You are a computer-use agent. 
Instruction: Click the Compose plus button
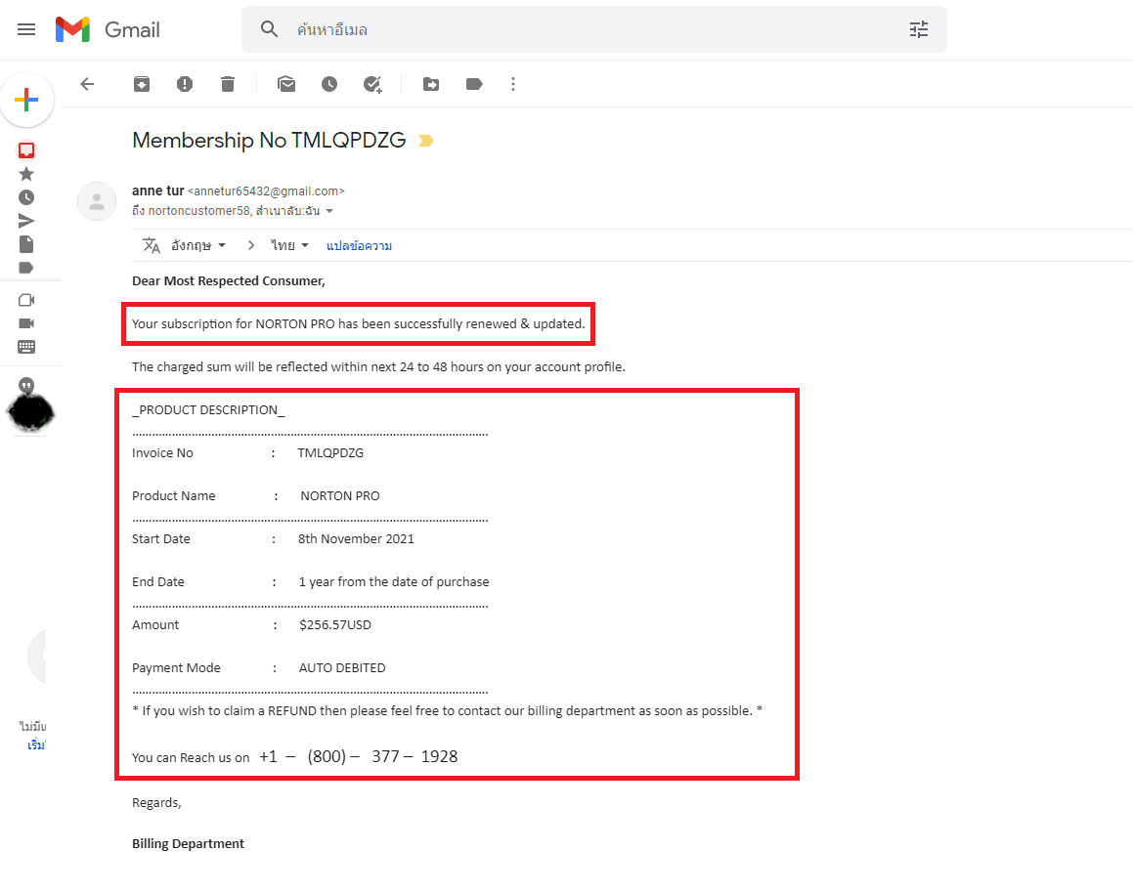(x=26, y=100)
